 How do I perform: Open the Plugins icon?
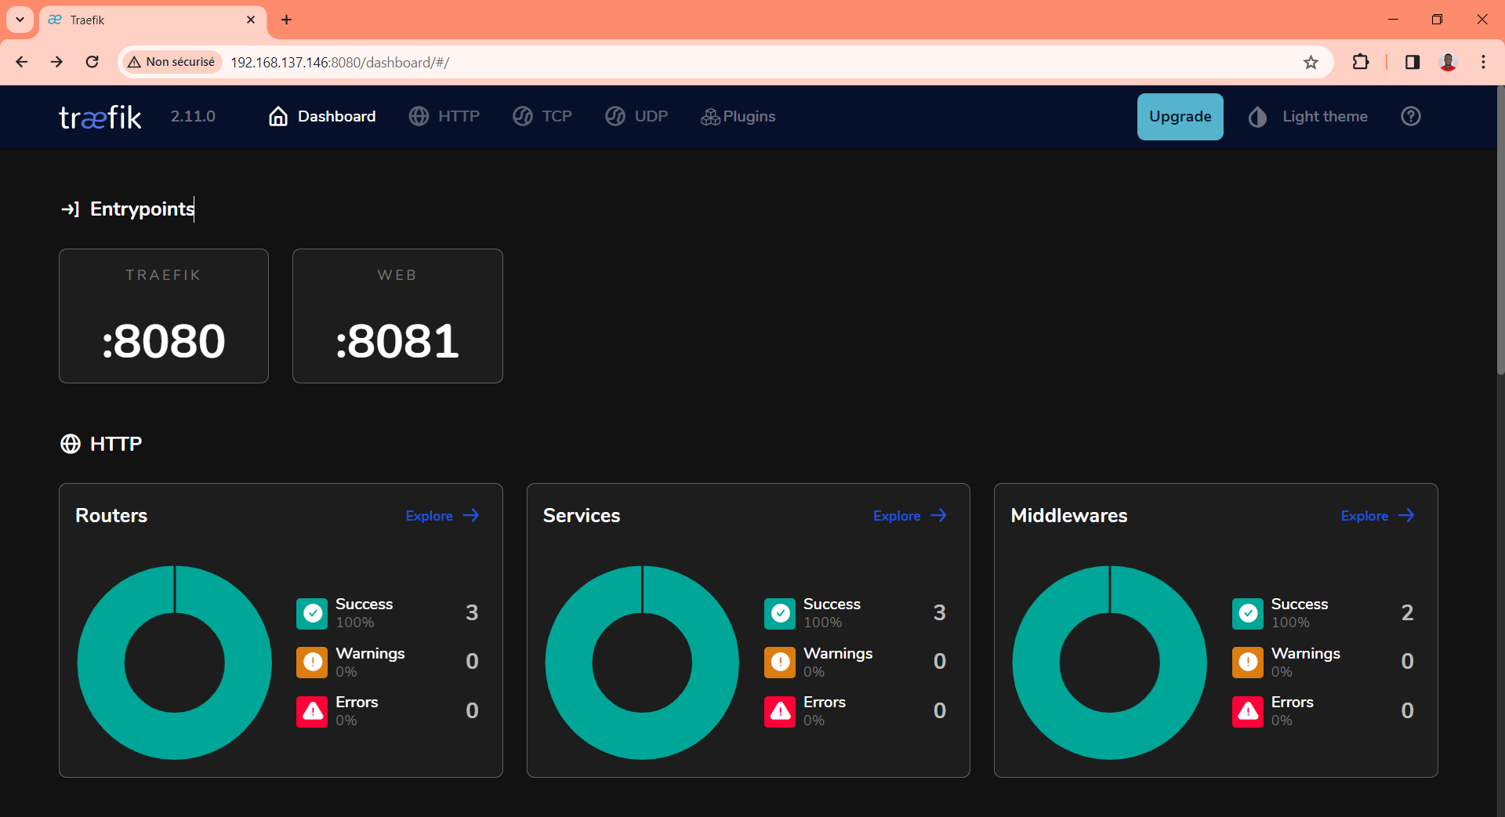click(710, 116)
